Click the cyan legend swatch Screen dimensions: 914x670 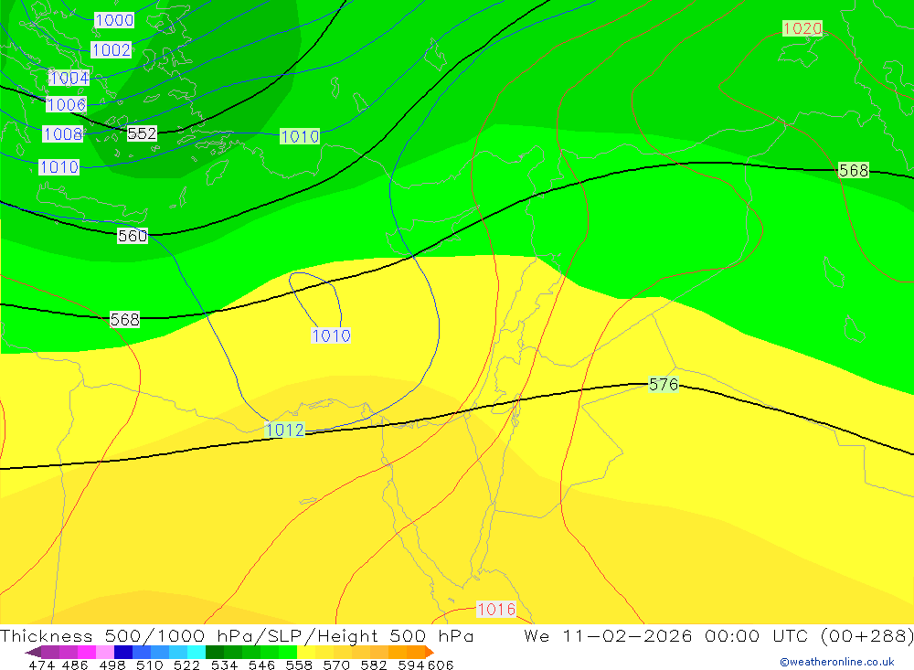[x=197, y=652]
